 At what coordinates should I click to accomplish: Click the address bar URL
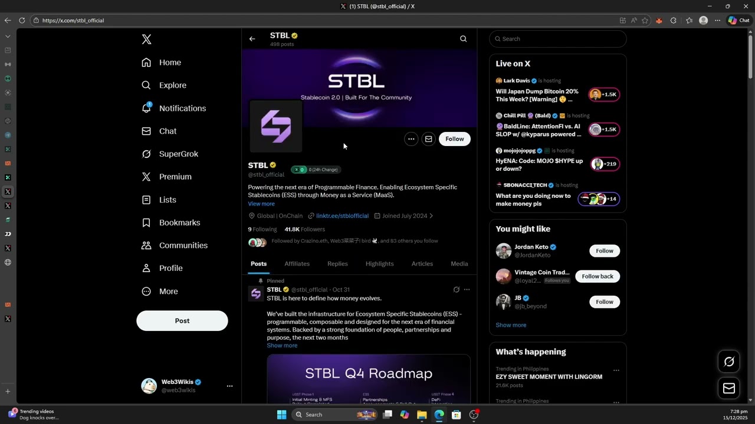73,21
